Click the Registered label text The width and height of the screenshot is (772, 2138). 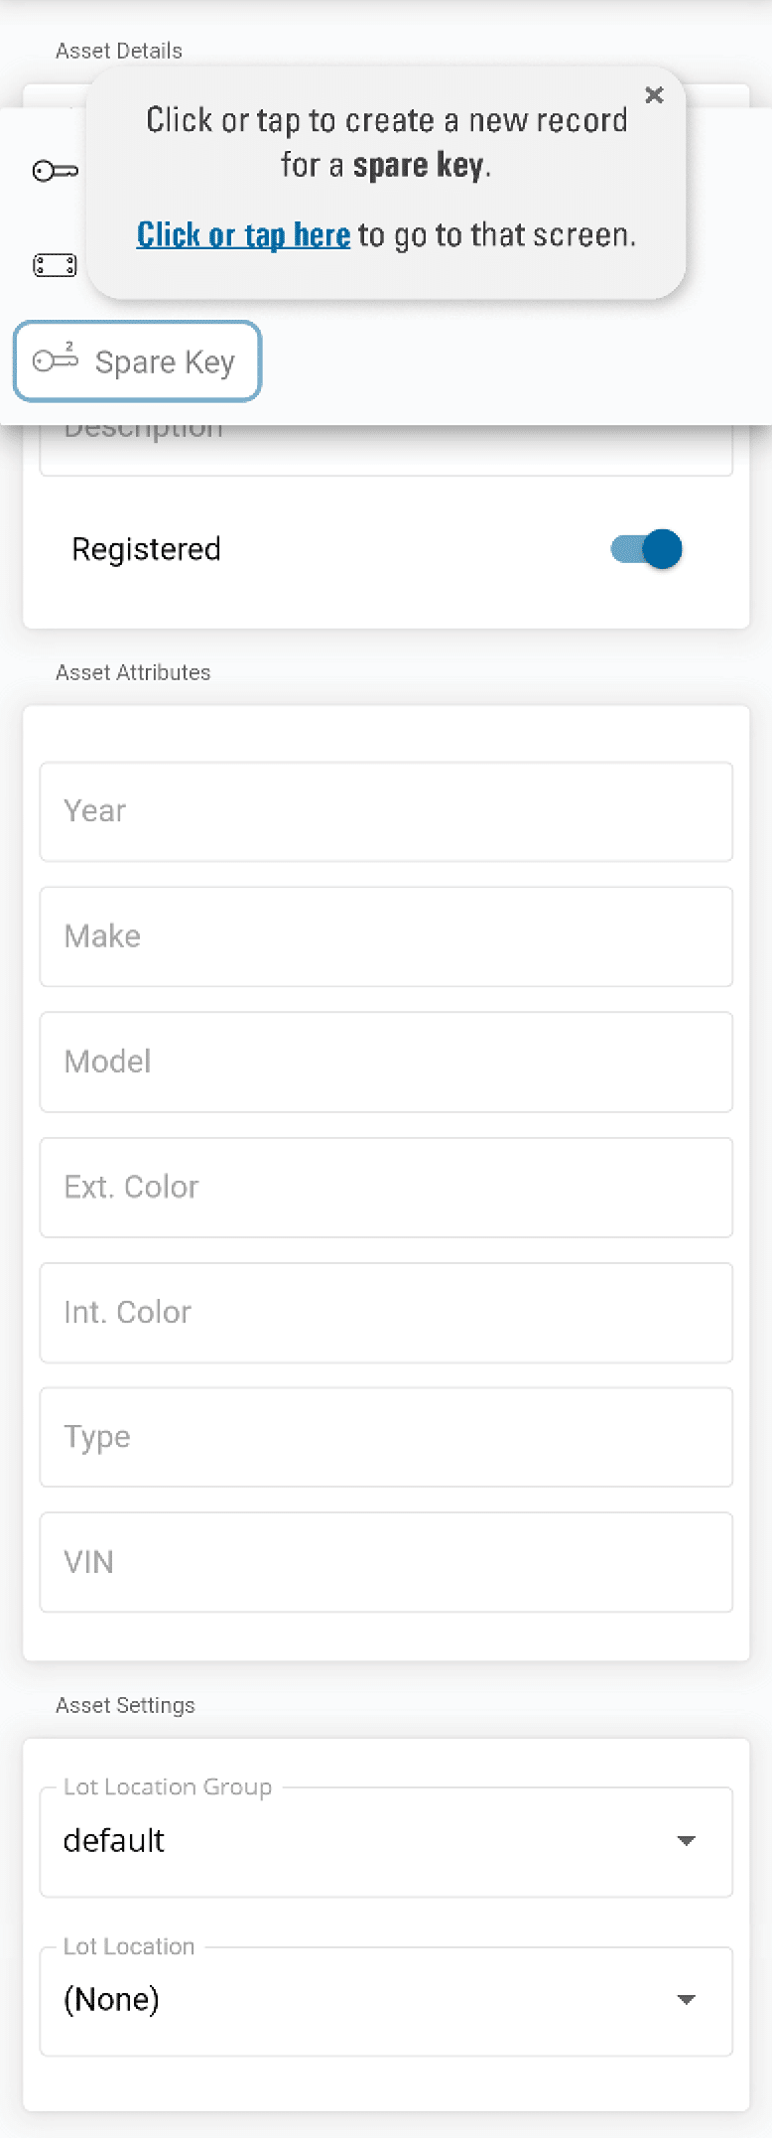click(x=146, y=549)
